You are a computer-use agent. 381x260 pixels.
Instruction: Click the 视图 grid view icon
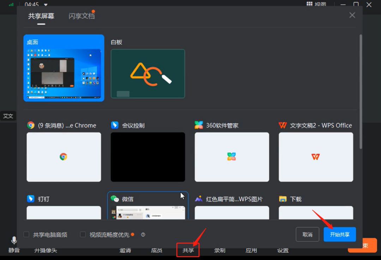click(309, 4)
